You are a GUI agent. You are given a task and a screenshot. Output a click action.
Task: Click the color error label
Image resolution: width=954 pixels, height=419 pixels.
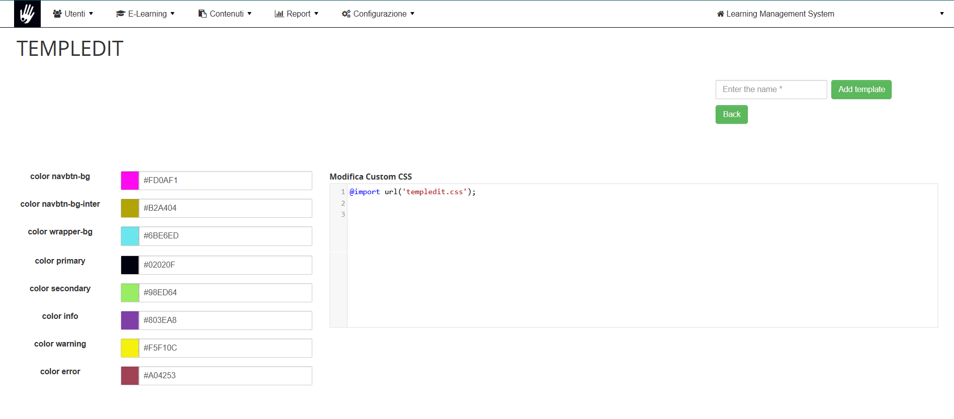click(x=60, y=372)
